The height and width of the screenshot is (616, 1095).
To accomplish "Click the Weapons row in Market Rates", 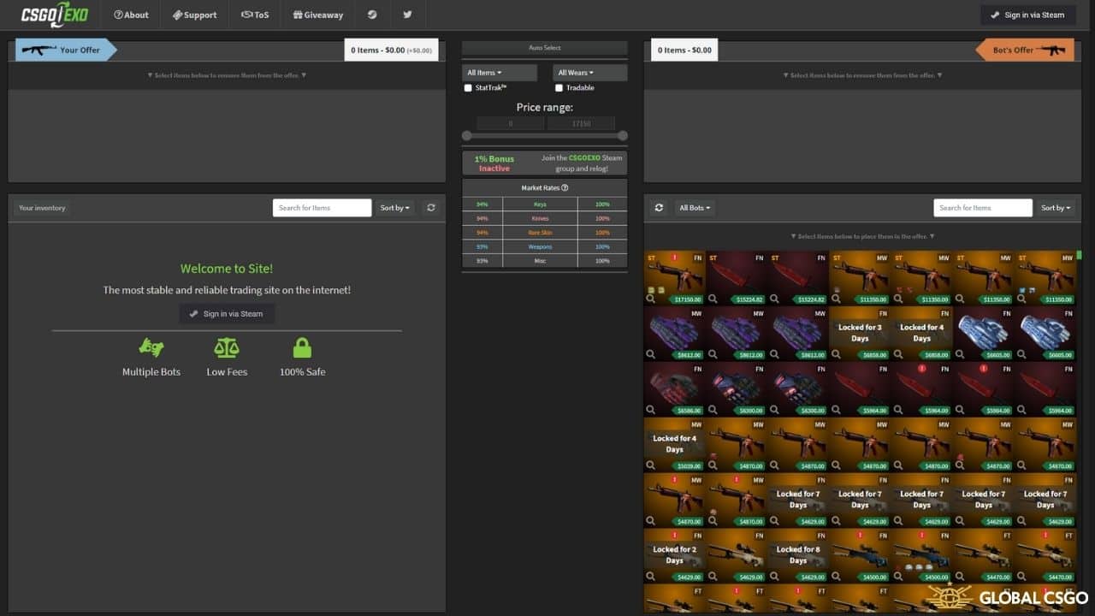I will [545, 246].
